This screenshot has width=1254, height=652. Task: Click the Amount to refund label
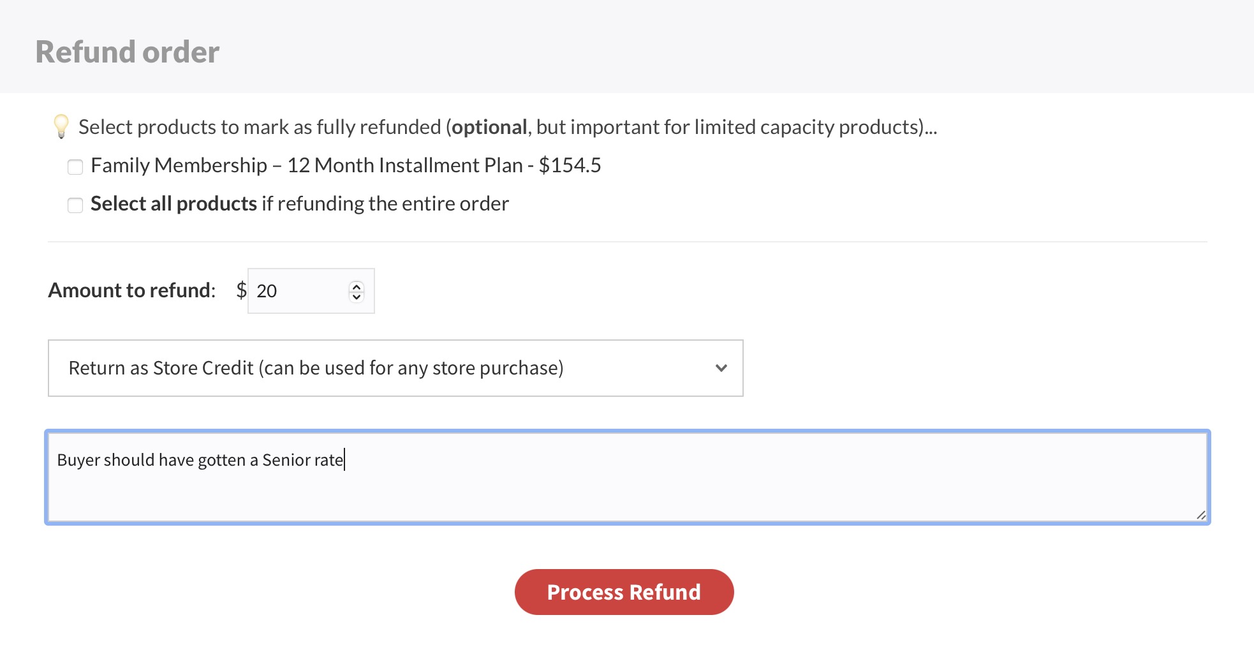[132, 290]
